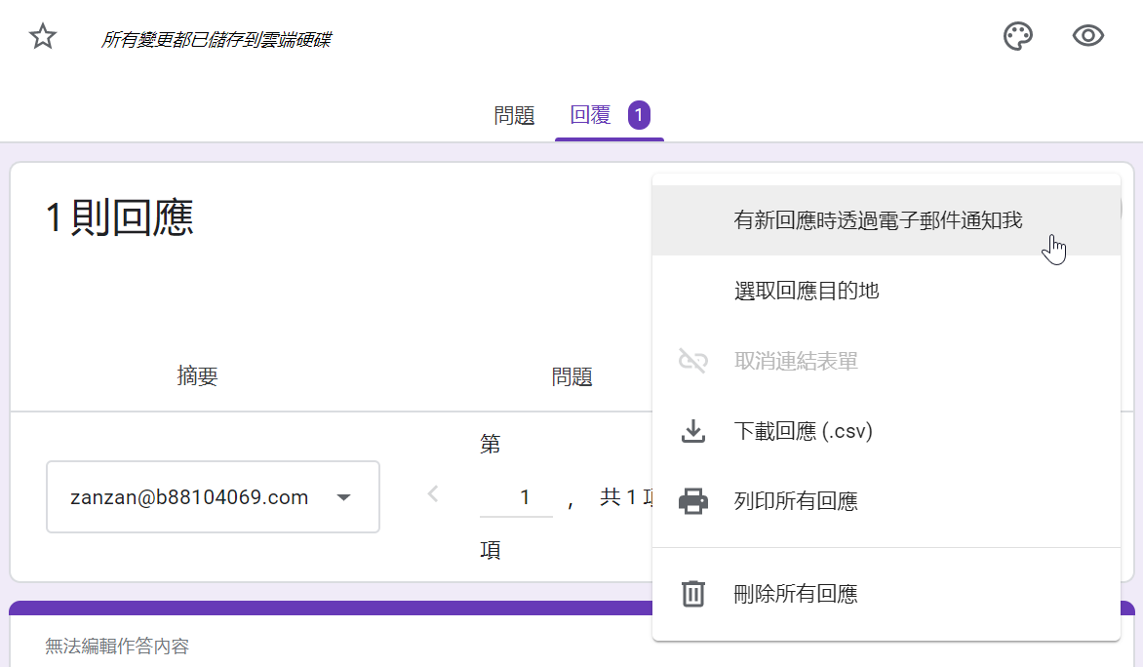Go to previous response with left chevron
1143x667 pixels.
click(433, 494)
